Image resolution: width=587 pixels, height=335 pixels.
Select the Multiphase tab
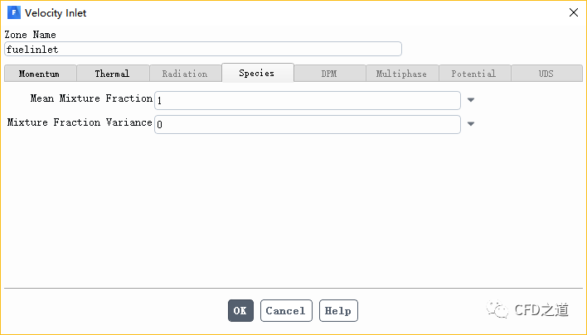click(401, 74)
